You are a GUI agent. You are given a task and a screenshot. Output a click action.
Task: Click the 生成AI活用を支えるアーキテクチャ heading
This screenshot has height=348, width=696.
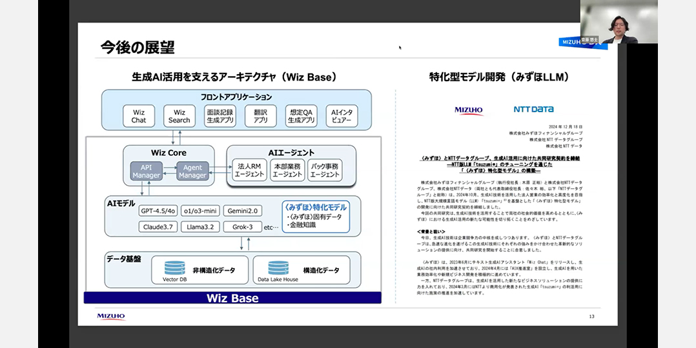click(x=234, y=77)
